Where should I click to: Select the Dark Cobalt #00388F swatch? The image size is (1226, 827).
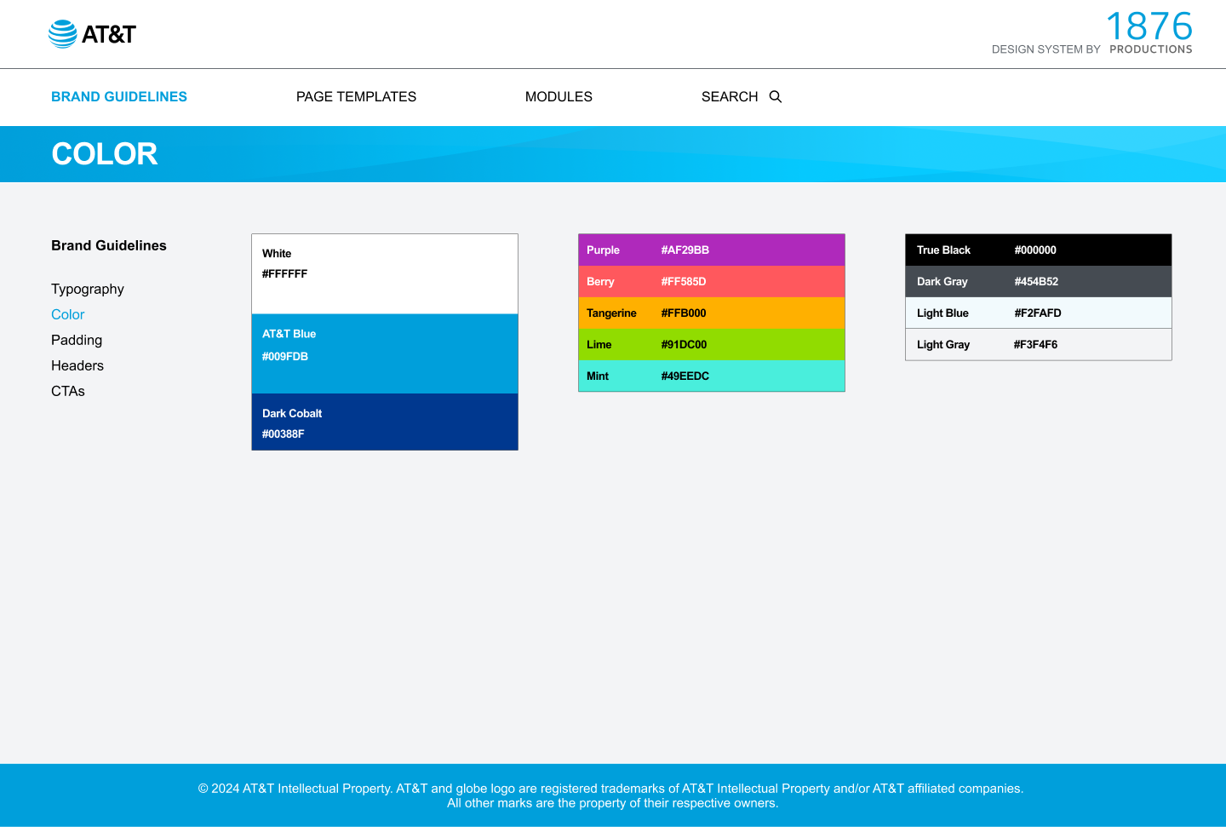385,422
